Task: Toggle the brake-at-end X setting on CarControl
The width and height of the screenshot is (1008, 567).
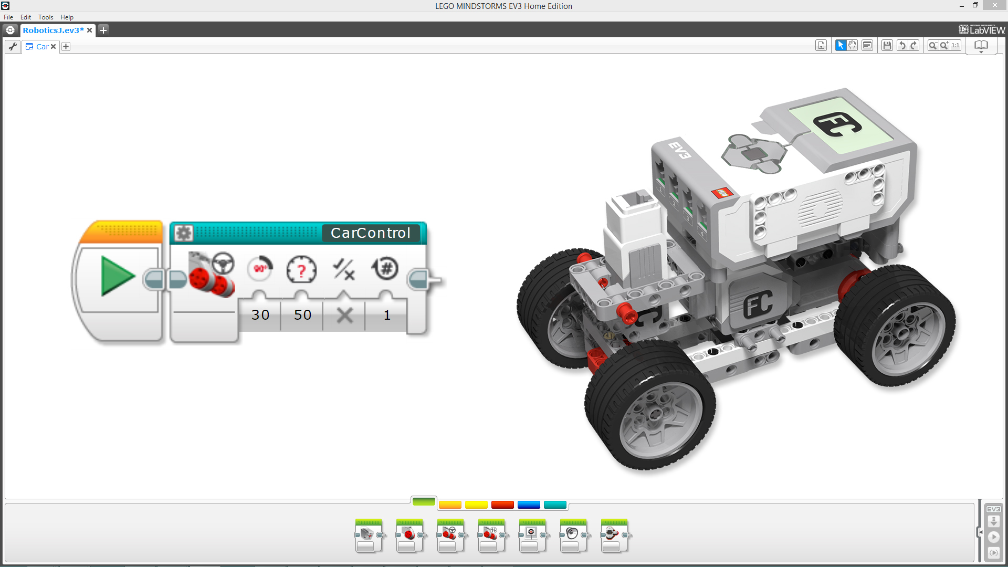Action: coord(344,315)
